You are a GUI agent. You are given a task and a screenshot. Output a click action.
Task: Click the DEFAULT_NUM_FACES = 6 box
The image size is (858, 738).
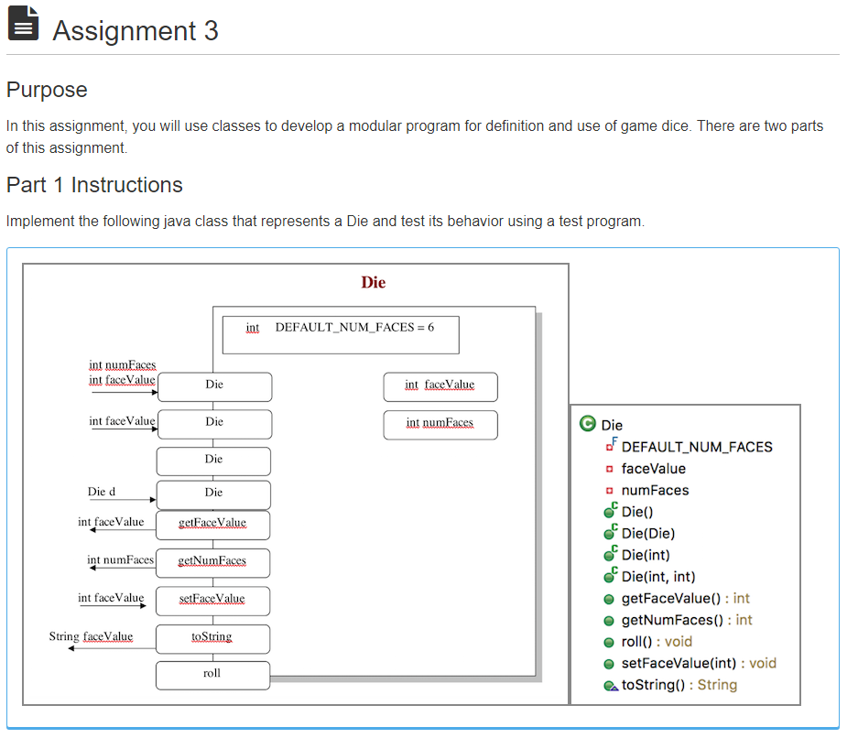point(340,334)
